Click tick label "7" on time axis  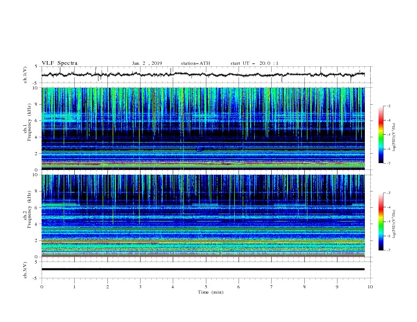(x=272, y=287)
